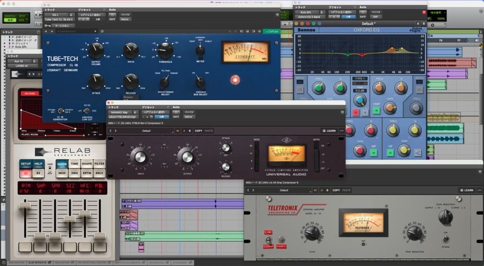Click the yellow HF GAIN knob in Oxford EQ
This screenshot has width=484, height=266.
click(403, 150)
